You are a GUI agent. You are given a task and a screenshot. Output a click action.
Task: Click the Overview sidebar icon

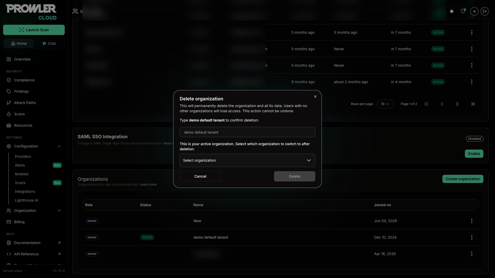[9, 59]
